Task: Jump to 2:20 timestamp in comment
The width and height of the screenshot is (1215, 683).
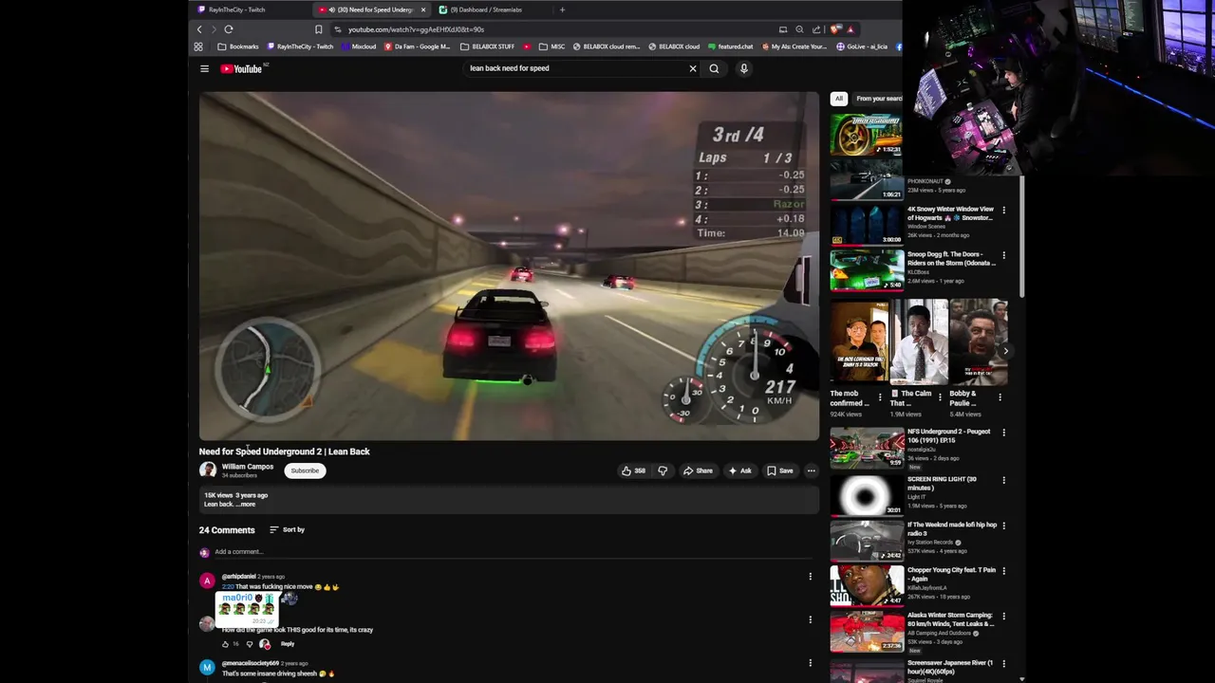Action: [227, 586]
